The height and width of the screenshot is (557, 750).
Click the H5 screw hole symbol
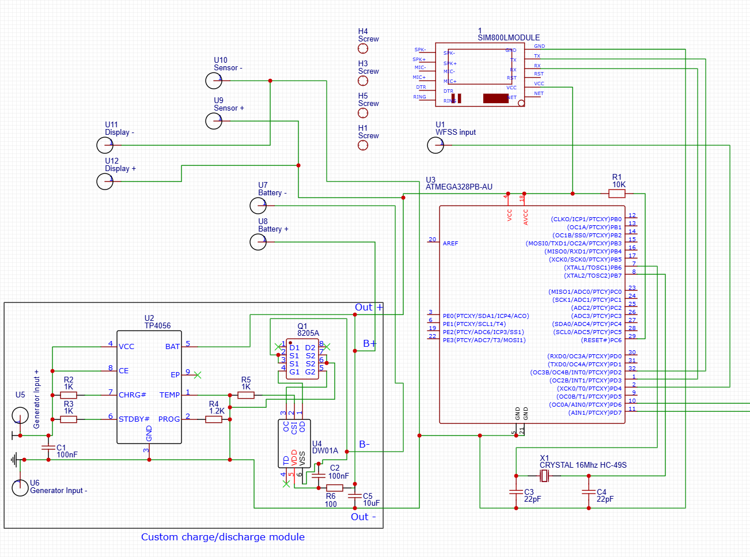point(363,113)
